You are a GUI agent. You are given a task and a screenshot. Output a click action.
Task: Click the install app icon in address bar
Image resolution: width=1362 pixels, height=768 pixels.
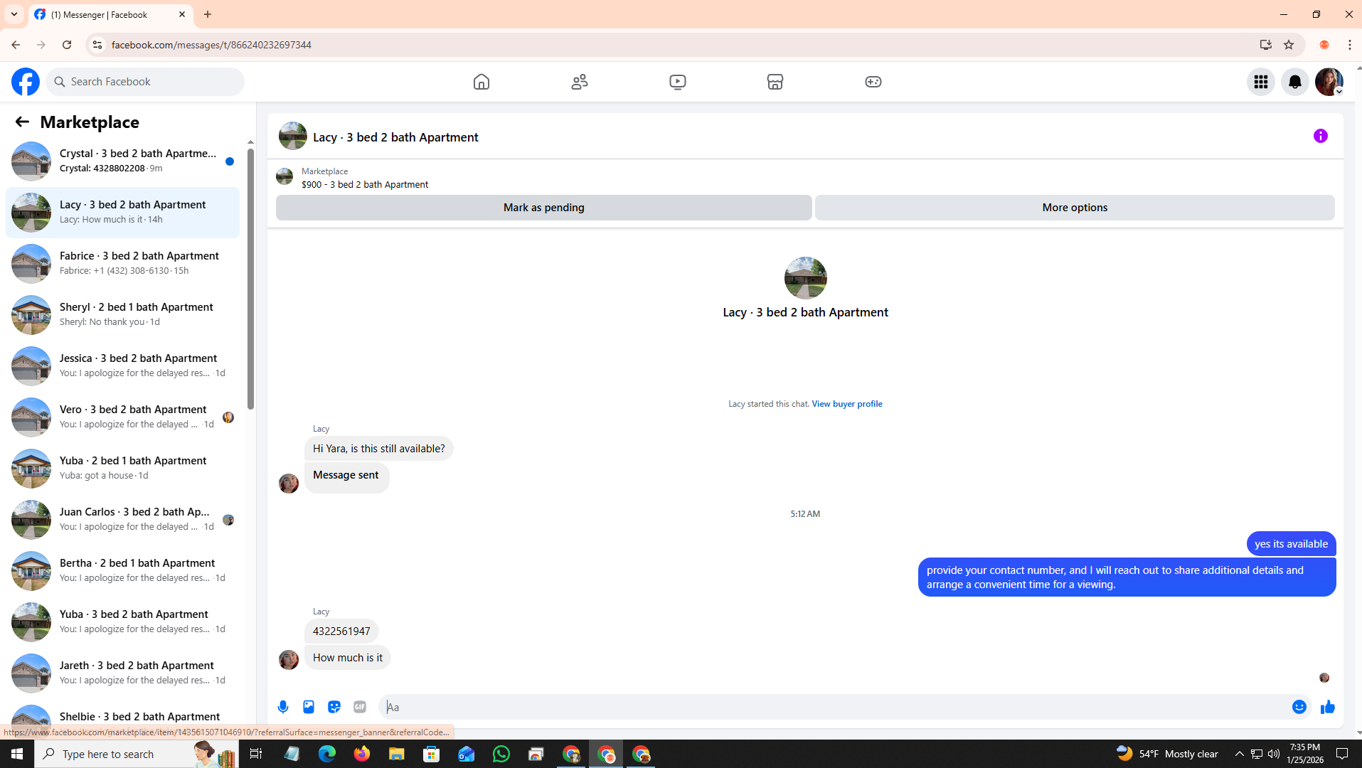(1265, 45)
